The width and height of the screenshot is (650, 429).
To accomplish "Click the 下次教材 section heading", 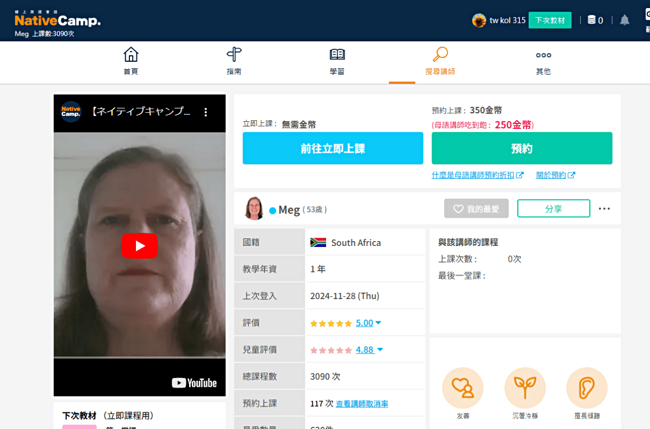I will [79, 416].
